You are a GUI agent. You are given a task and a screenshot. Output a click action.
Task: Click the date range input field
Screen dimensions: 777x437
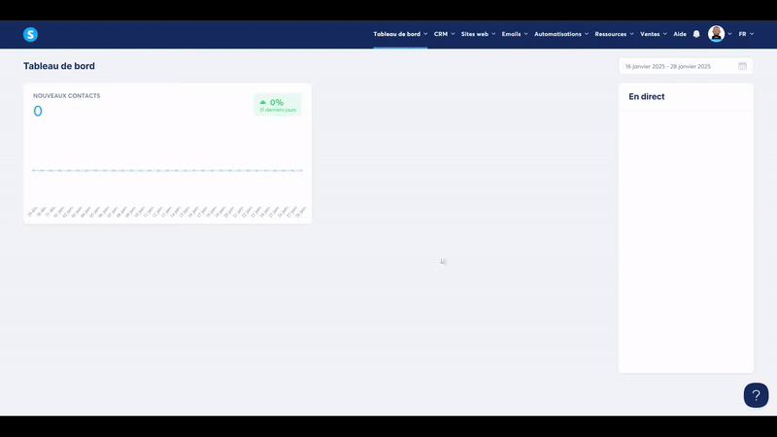(686, 66)
